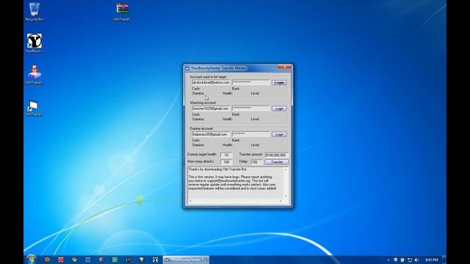Click the log box scroll-right arrow
The width and height of the screenshot is (470, 264).
point(281,201)
